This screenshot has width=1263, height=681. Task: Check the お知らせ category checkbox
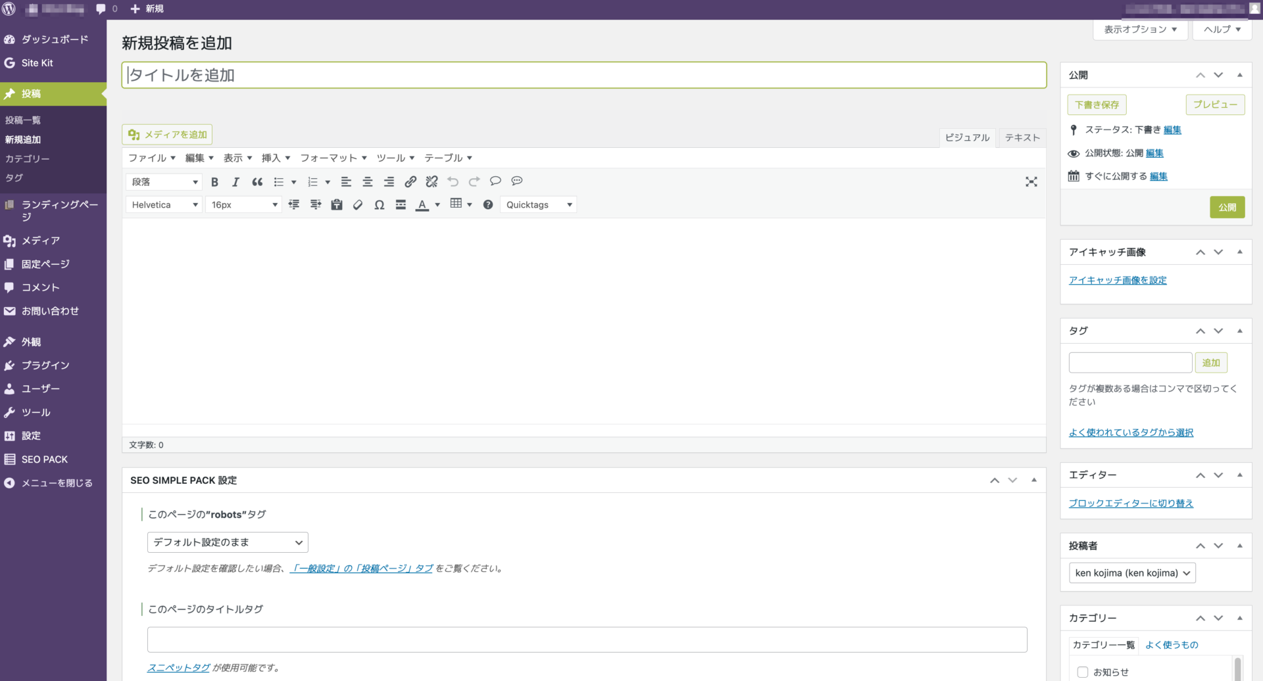tap(1083, 672)
